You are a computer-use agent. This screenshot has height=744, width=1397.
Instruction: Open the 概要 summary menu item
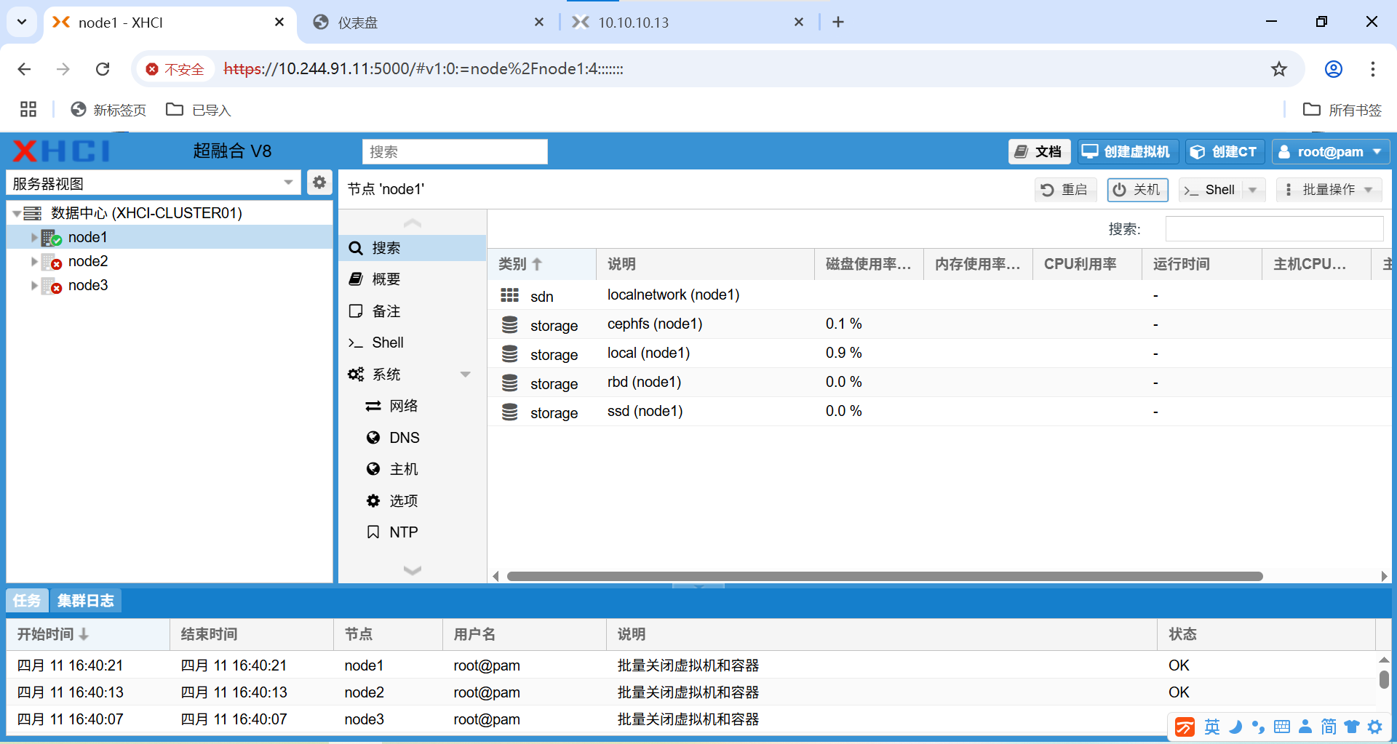pos(386,279)
